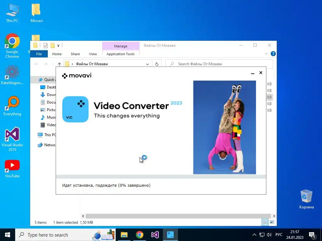Show hidden tray icons chevron

pos(254,235)
